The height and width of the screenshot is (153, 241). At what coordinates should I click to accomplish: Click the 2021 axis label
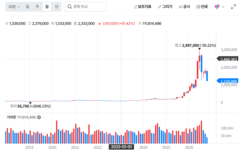[75, 148]
